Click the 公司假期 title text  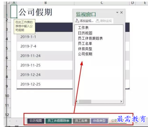click(x=35, y=12)
